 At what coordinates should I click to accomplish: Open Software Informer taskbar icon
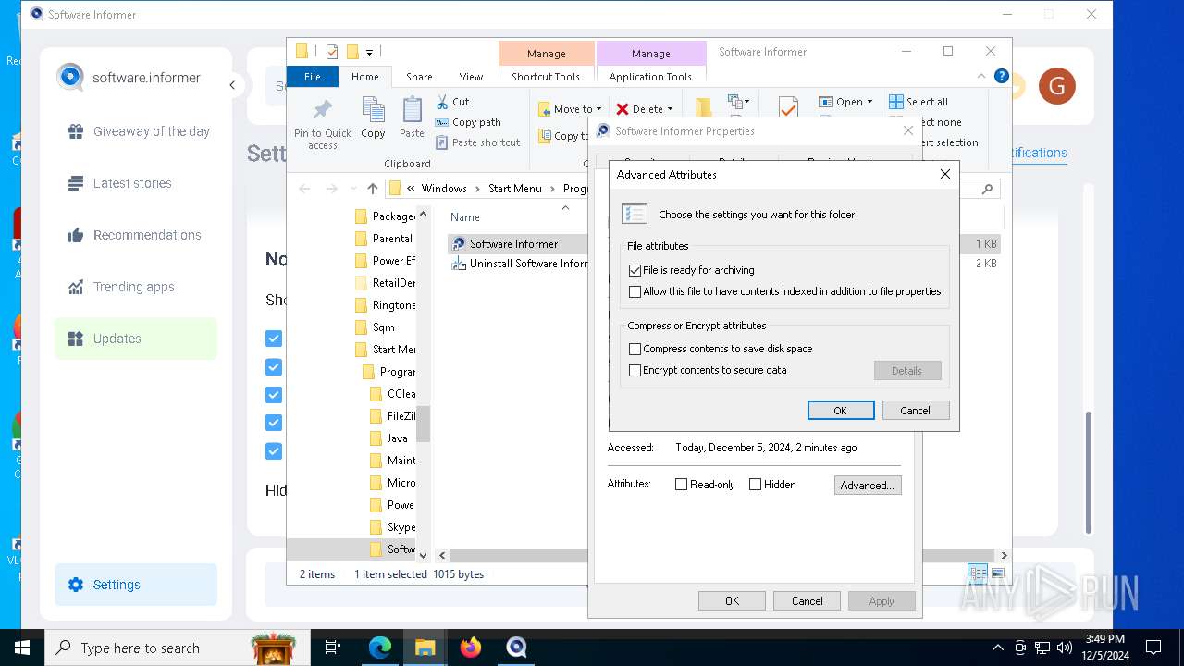(x=516, y=647)
